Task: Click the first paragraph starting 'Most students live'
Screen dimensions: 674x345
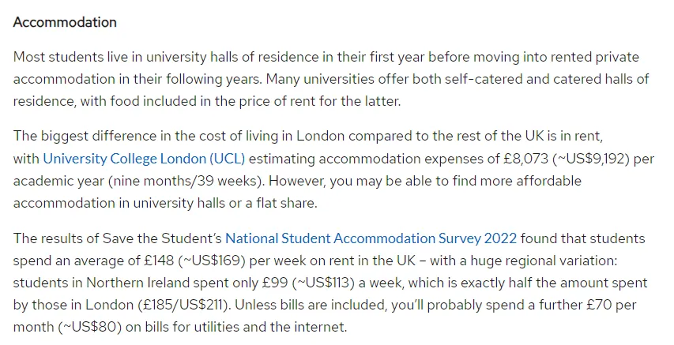Action: click(331, 80)
